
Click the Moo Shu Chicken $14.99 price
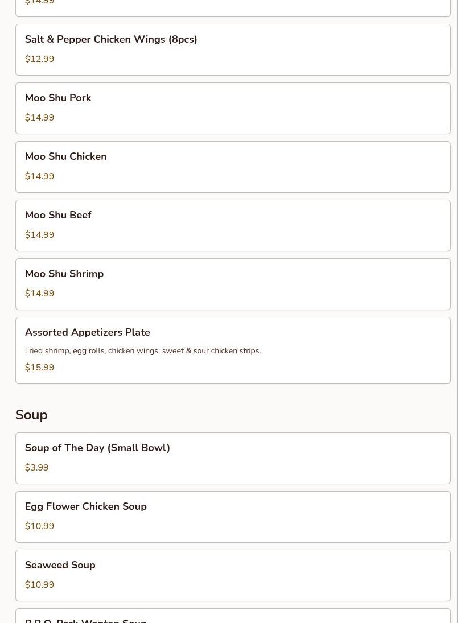(x=39, y=176)
